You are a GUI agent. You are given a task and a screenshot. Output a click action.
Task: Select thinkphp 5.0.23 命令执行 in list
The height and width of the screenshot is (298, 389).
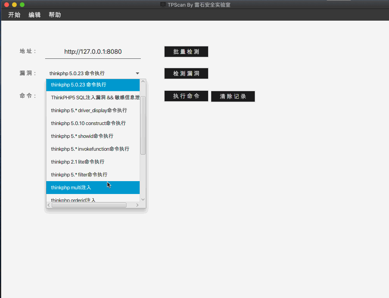93,85
